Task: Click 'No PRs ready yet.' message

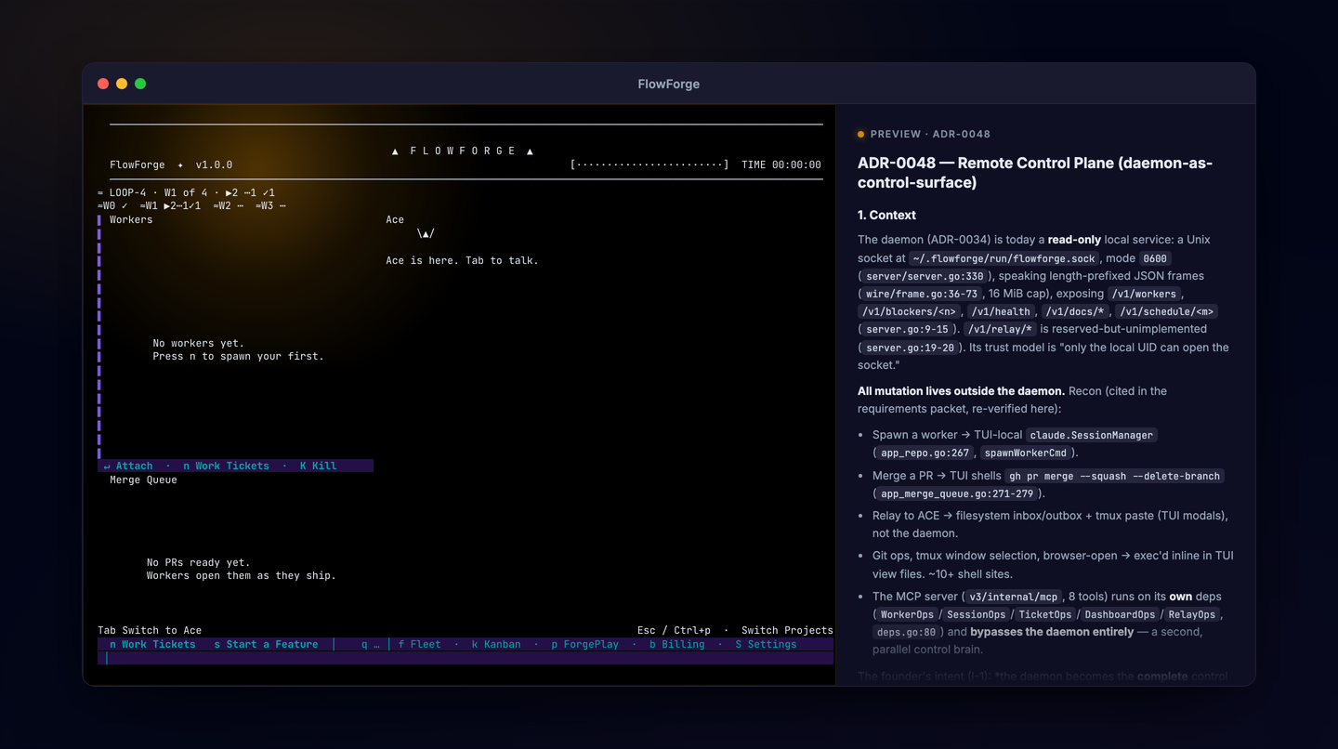Action: 199,562
